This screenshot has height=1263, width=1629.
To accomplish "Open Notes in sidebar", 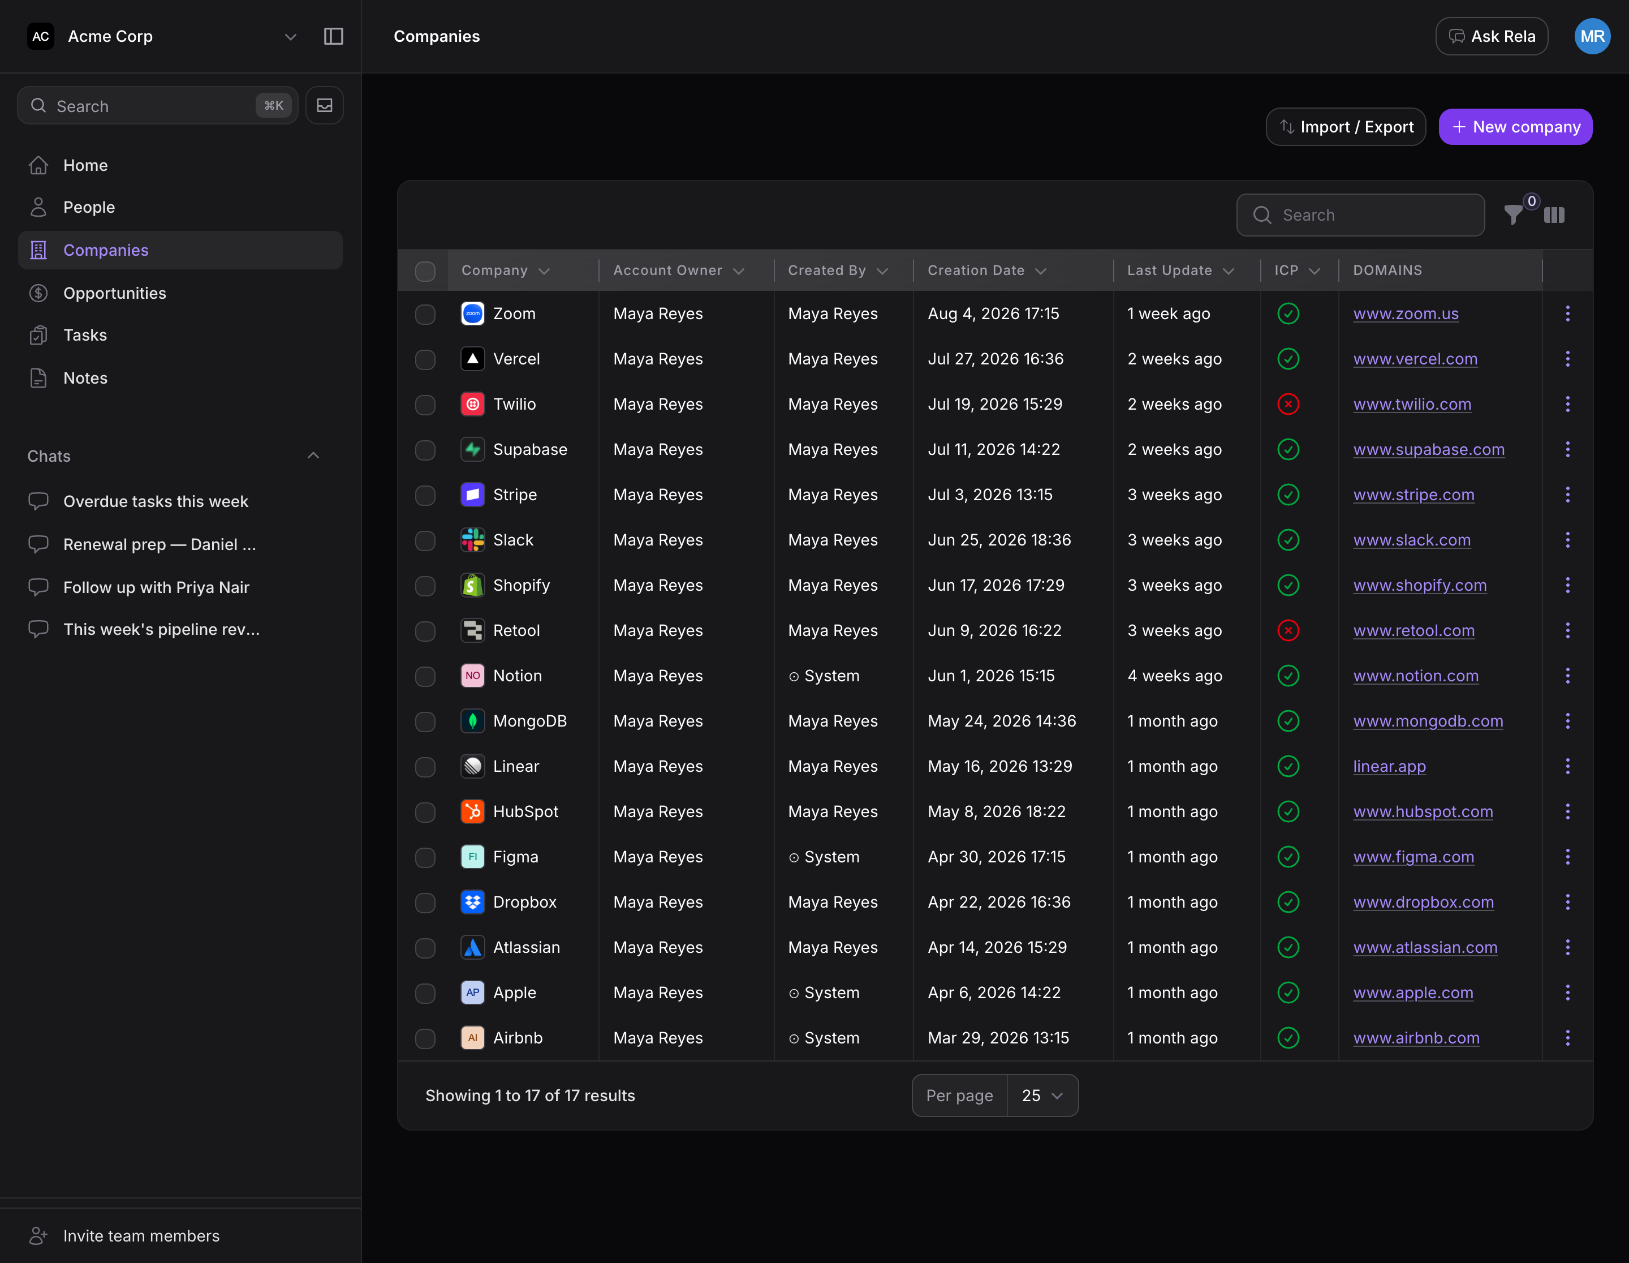I will pos(180,377).
